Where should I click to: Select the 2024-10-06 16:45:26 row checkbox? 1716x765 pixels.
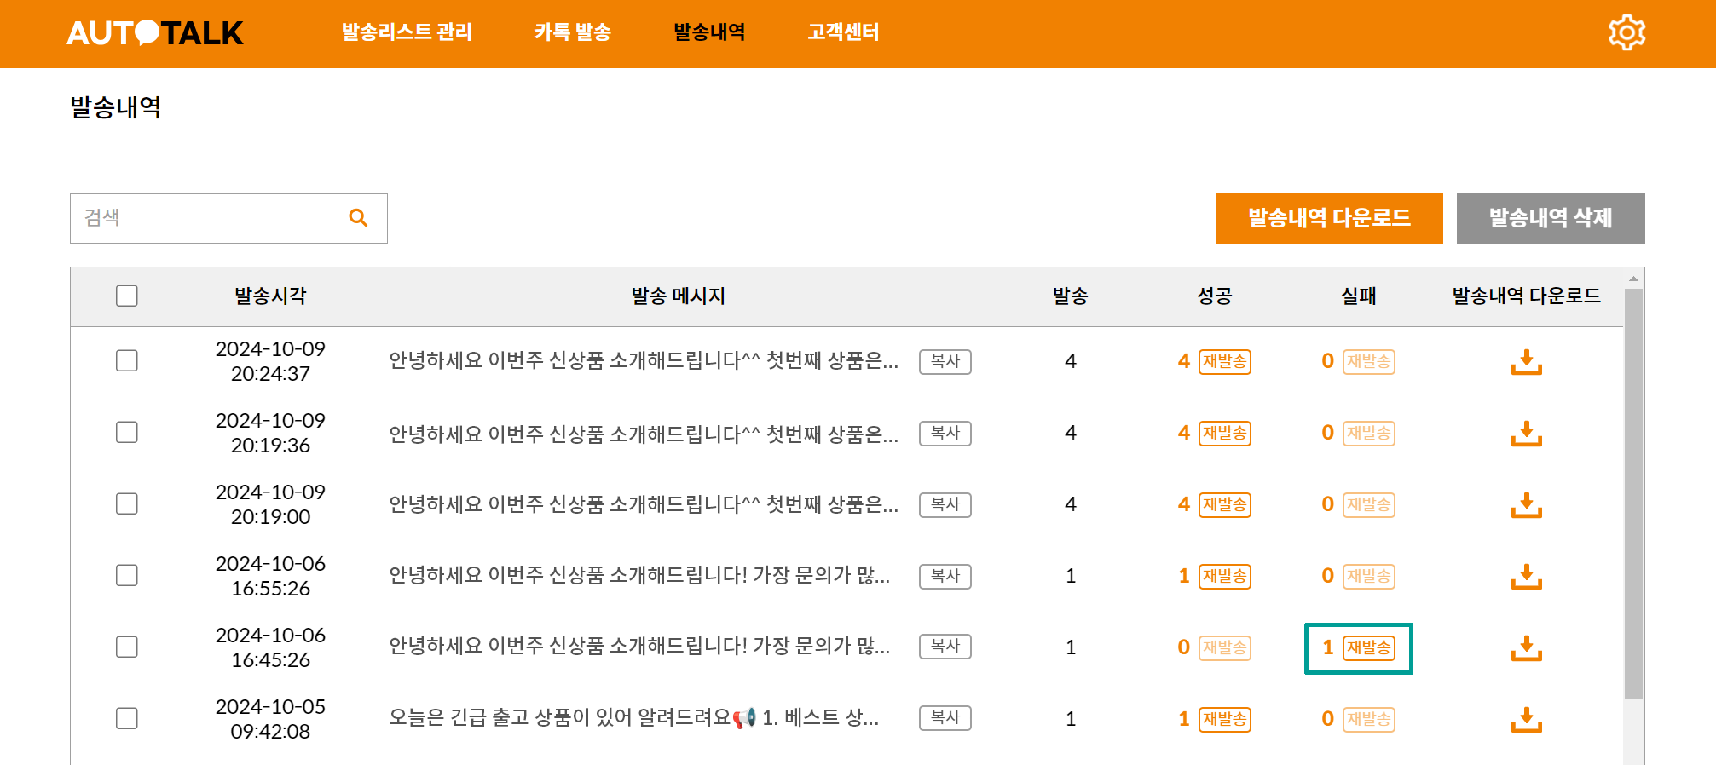tap(127, 647)
